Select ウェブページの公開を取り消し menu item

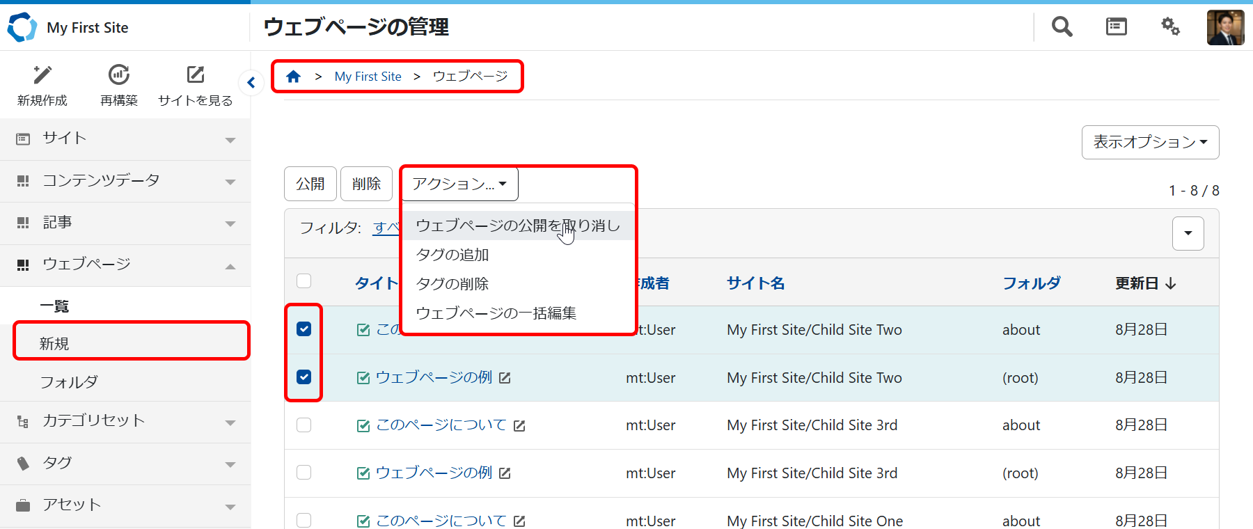click(x=517, y=226)
